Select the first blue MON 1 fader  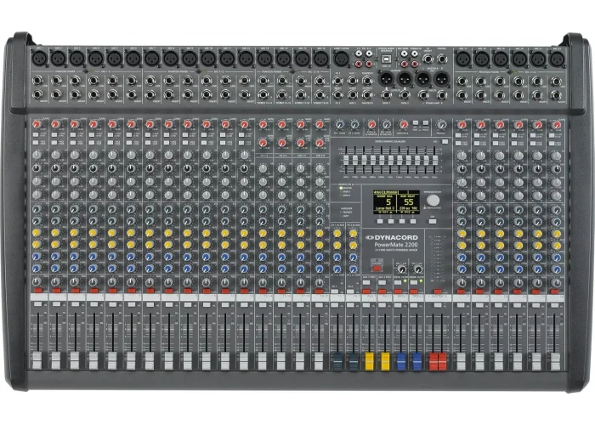401,360
